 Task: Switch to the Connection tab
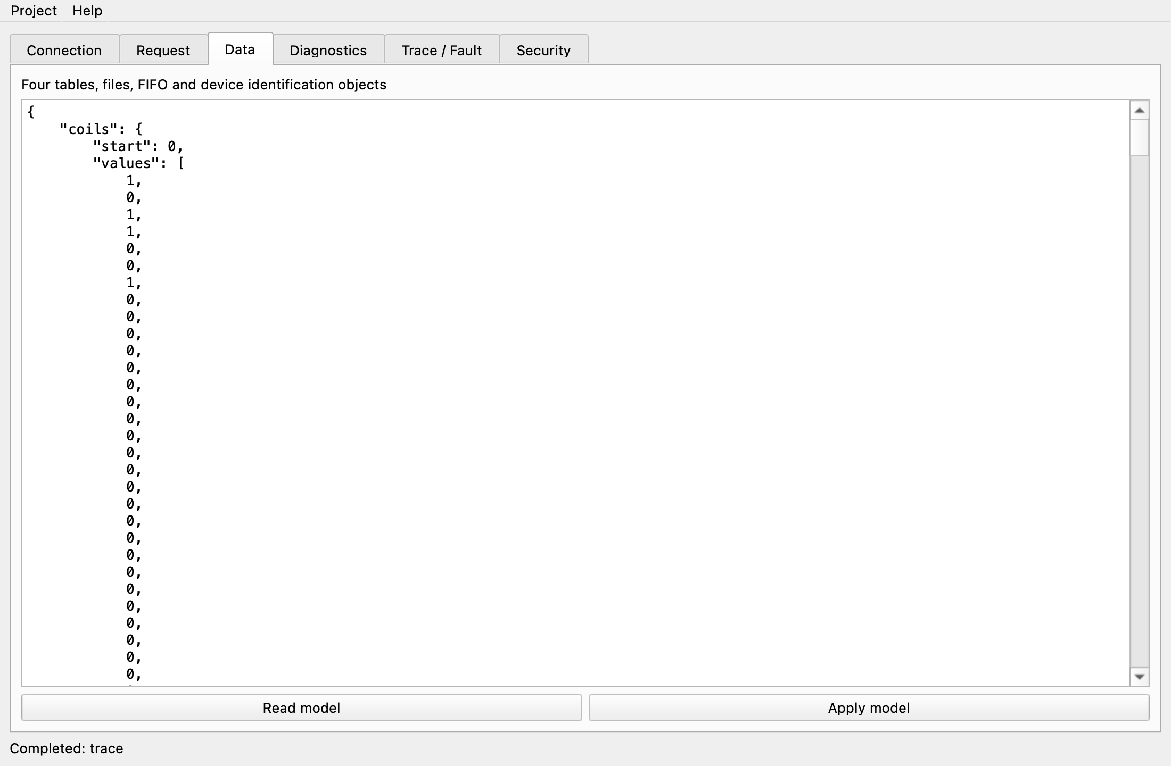coord(64,50)
